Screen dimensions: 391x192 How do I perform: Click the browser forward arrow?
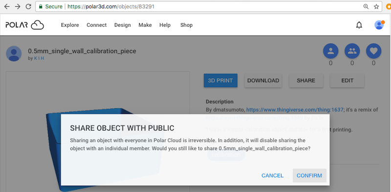tap(18, 7)
